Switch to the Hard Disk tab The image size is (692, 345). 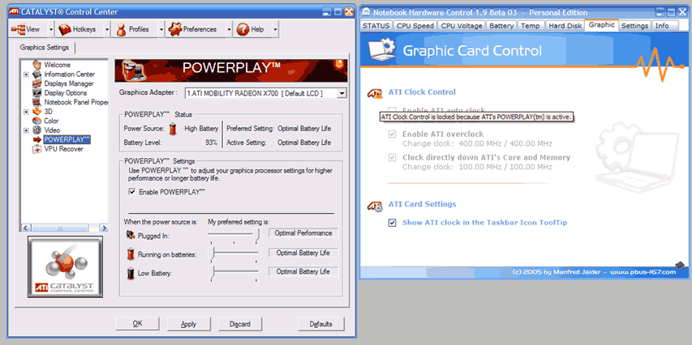coord(565,26)
